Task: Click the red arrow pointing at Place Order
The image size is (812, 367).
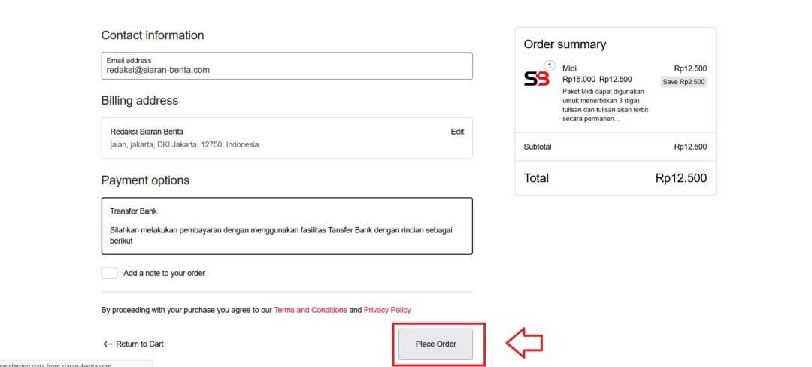Action: [524, 344]
